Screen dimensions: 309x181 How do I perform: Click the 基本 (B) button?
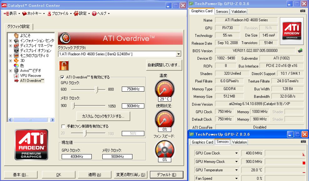pos(21,174)
